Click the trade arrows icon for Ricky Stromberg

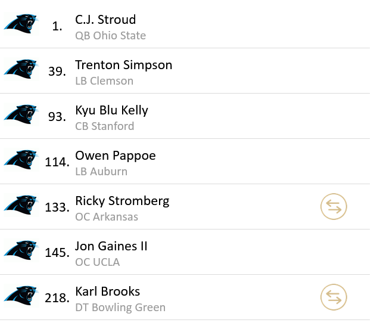(x=334, y=207)
